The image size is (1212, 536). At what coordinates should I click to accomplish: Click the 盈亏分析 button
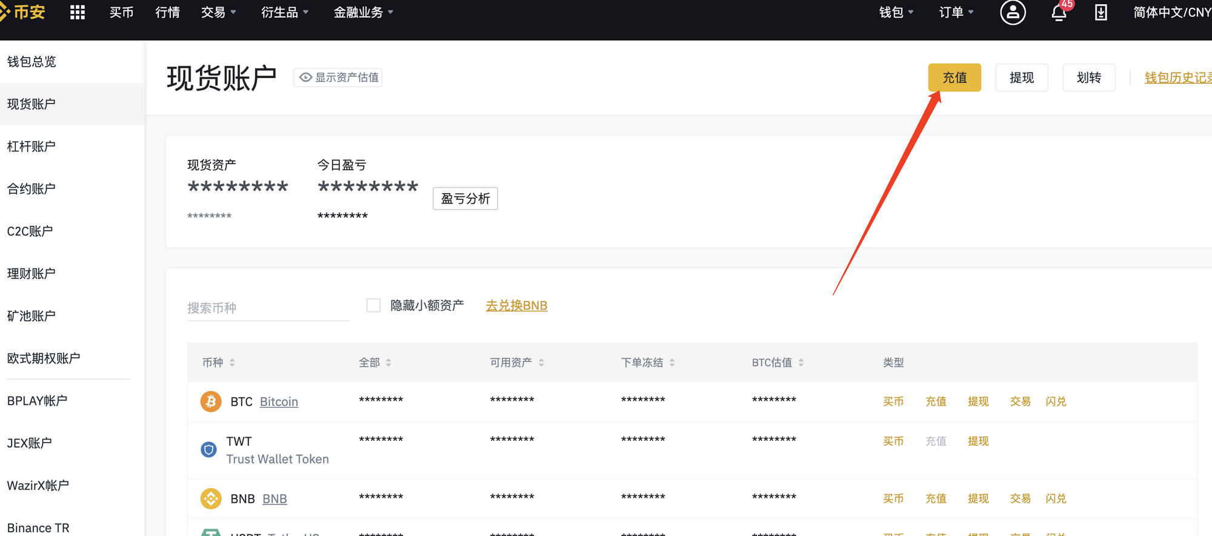(465, 199)
